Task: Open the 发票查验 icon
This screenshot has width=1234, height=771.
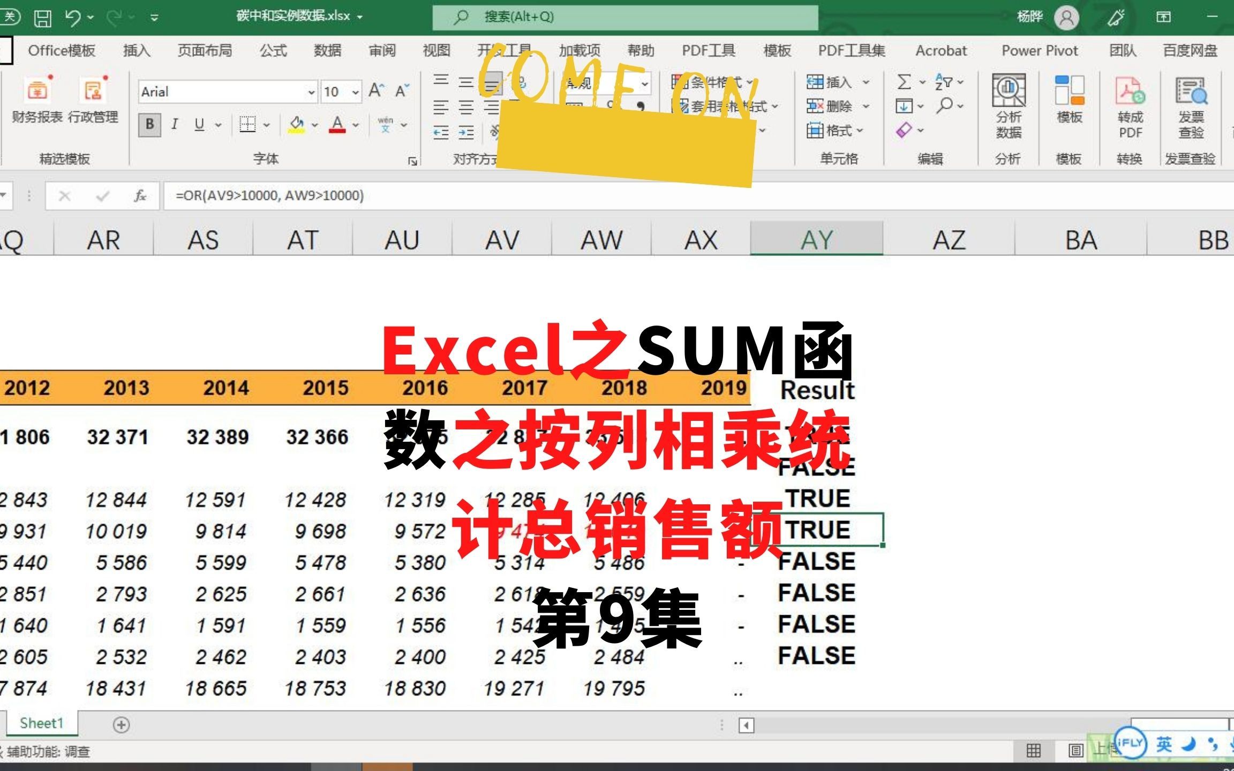Action: [1191, 91]
